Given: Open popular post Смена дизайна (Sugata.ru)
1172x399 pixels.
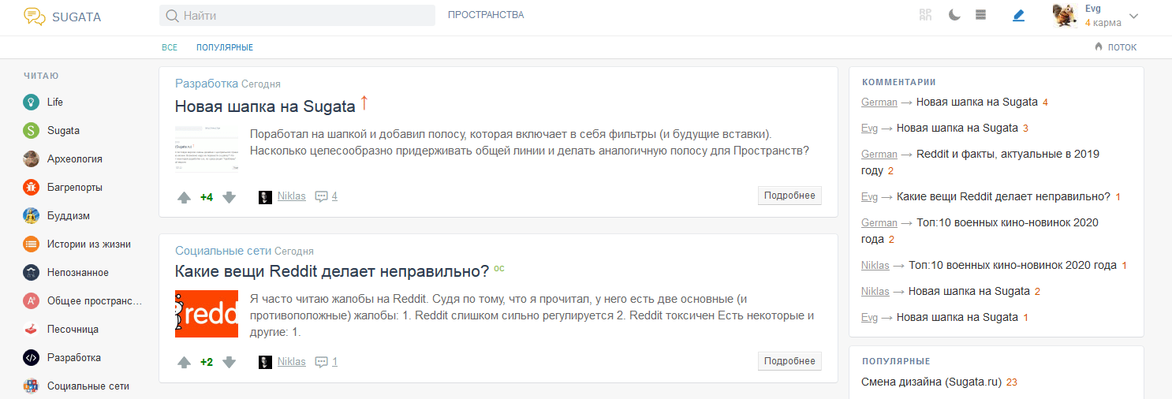Looking at the screenshot, I should pos(931,382).
